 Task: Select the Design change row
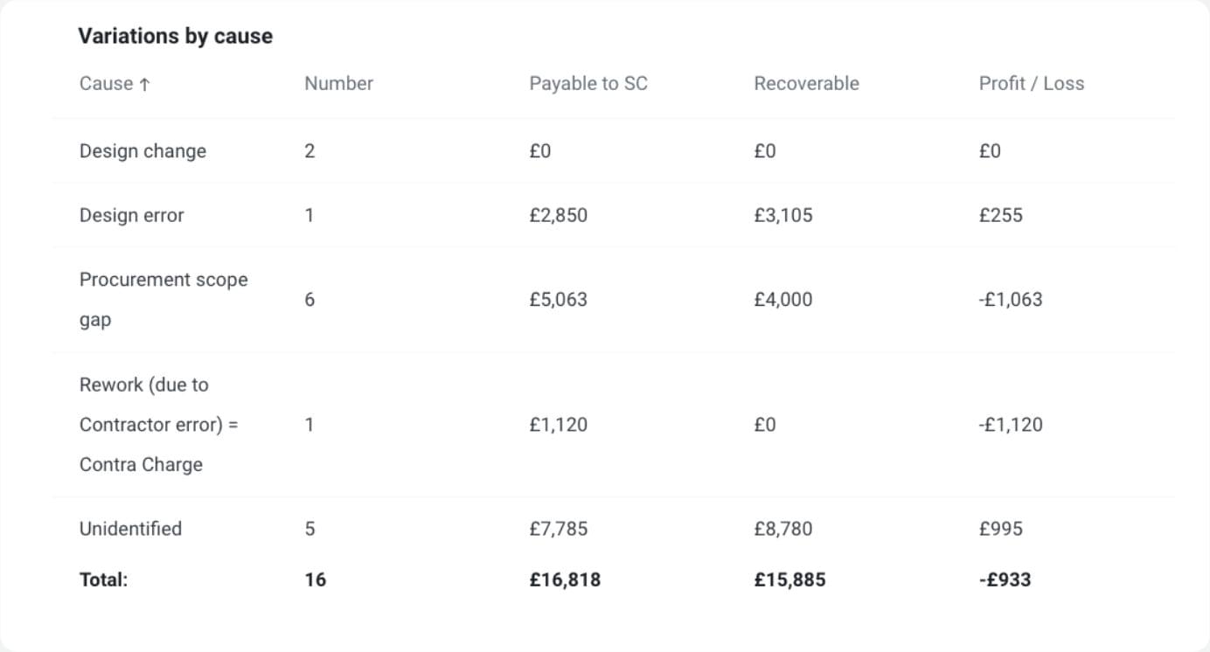coord(143,151)
